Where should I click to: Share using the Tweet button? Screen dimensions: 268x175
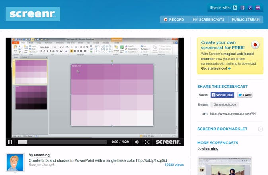pos(245,95)
